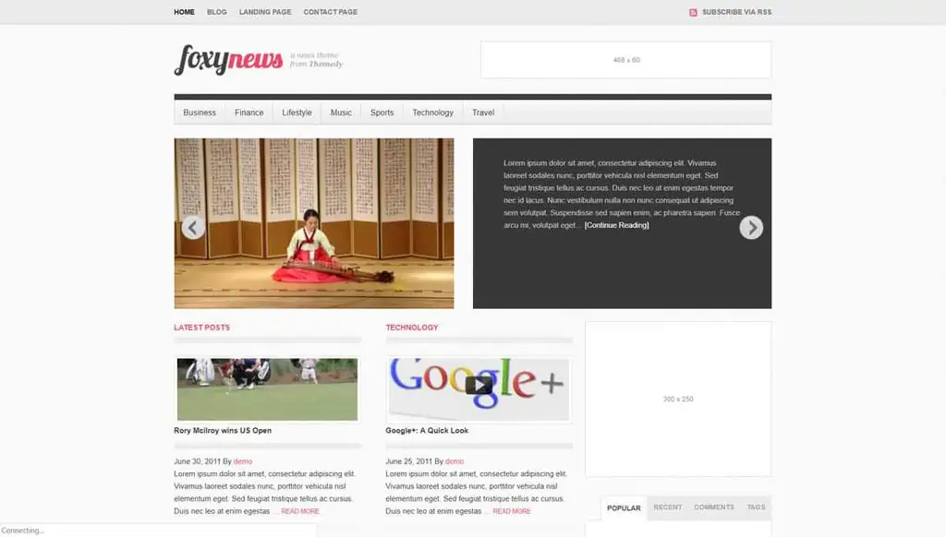
Task: Click Read More under Google+ post
Action: coord(512,511)
